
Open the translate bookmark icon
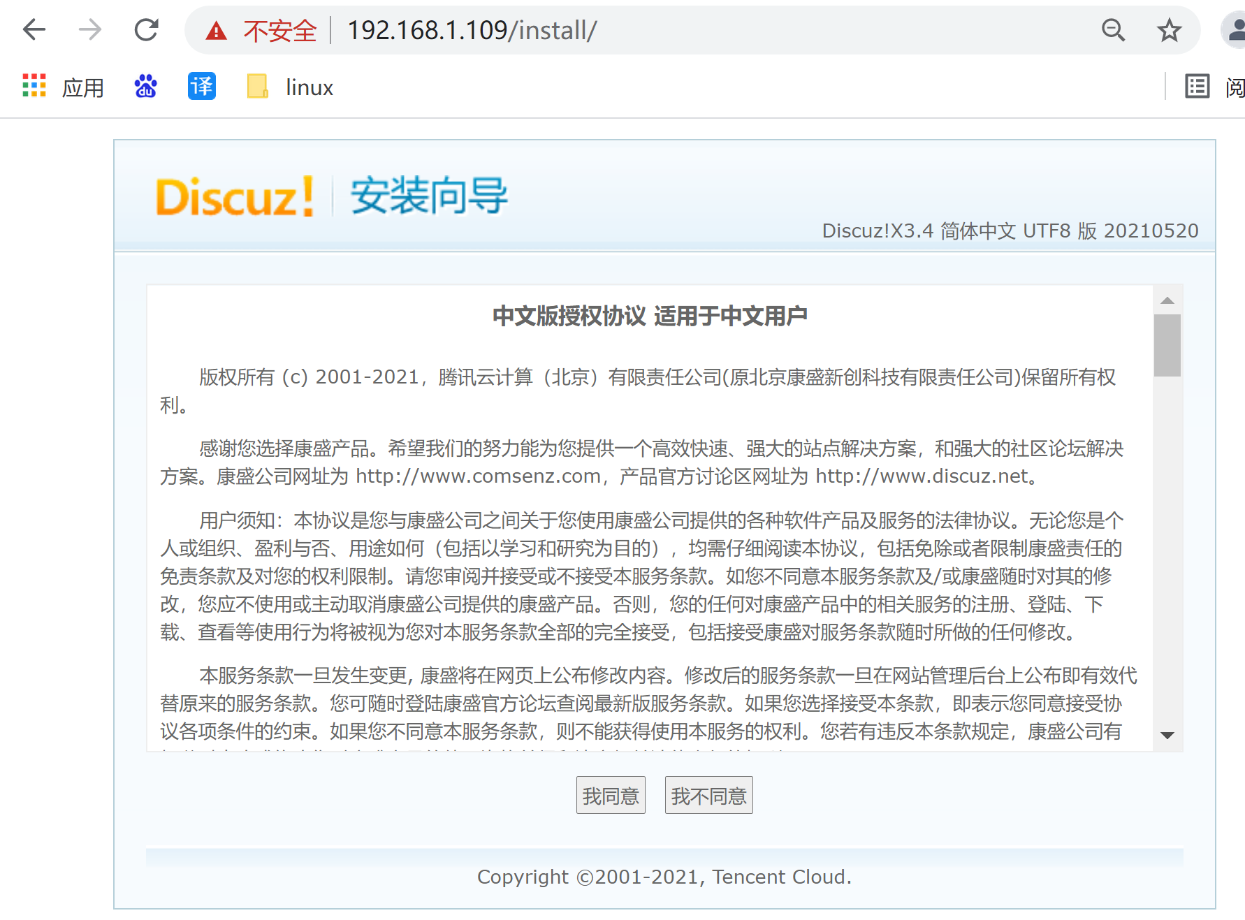point(201,86)
